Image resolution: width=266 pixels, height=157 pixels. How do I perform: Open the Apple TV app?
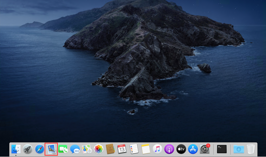[181, 149]
